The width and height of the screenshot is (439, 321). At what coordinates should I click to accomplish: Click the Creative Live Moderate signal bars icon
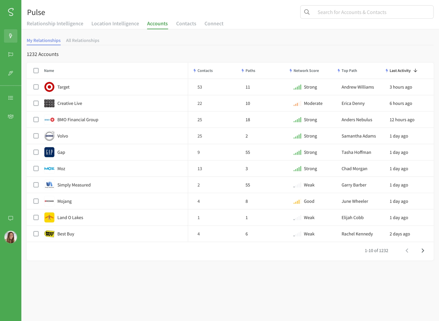[x=297, y=104]
